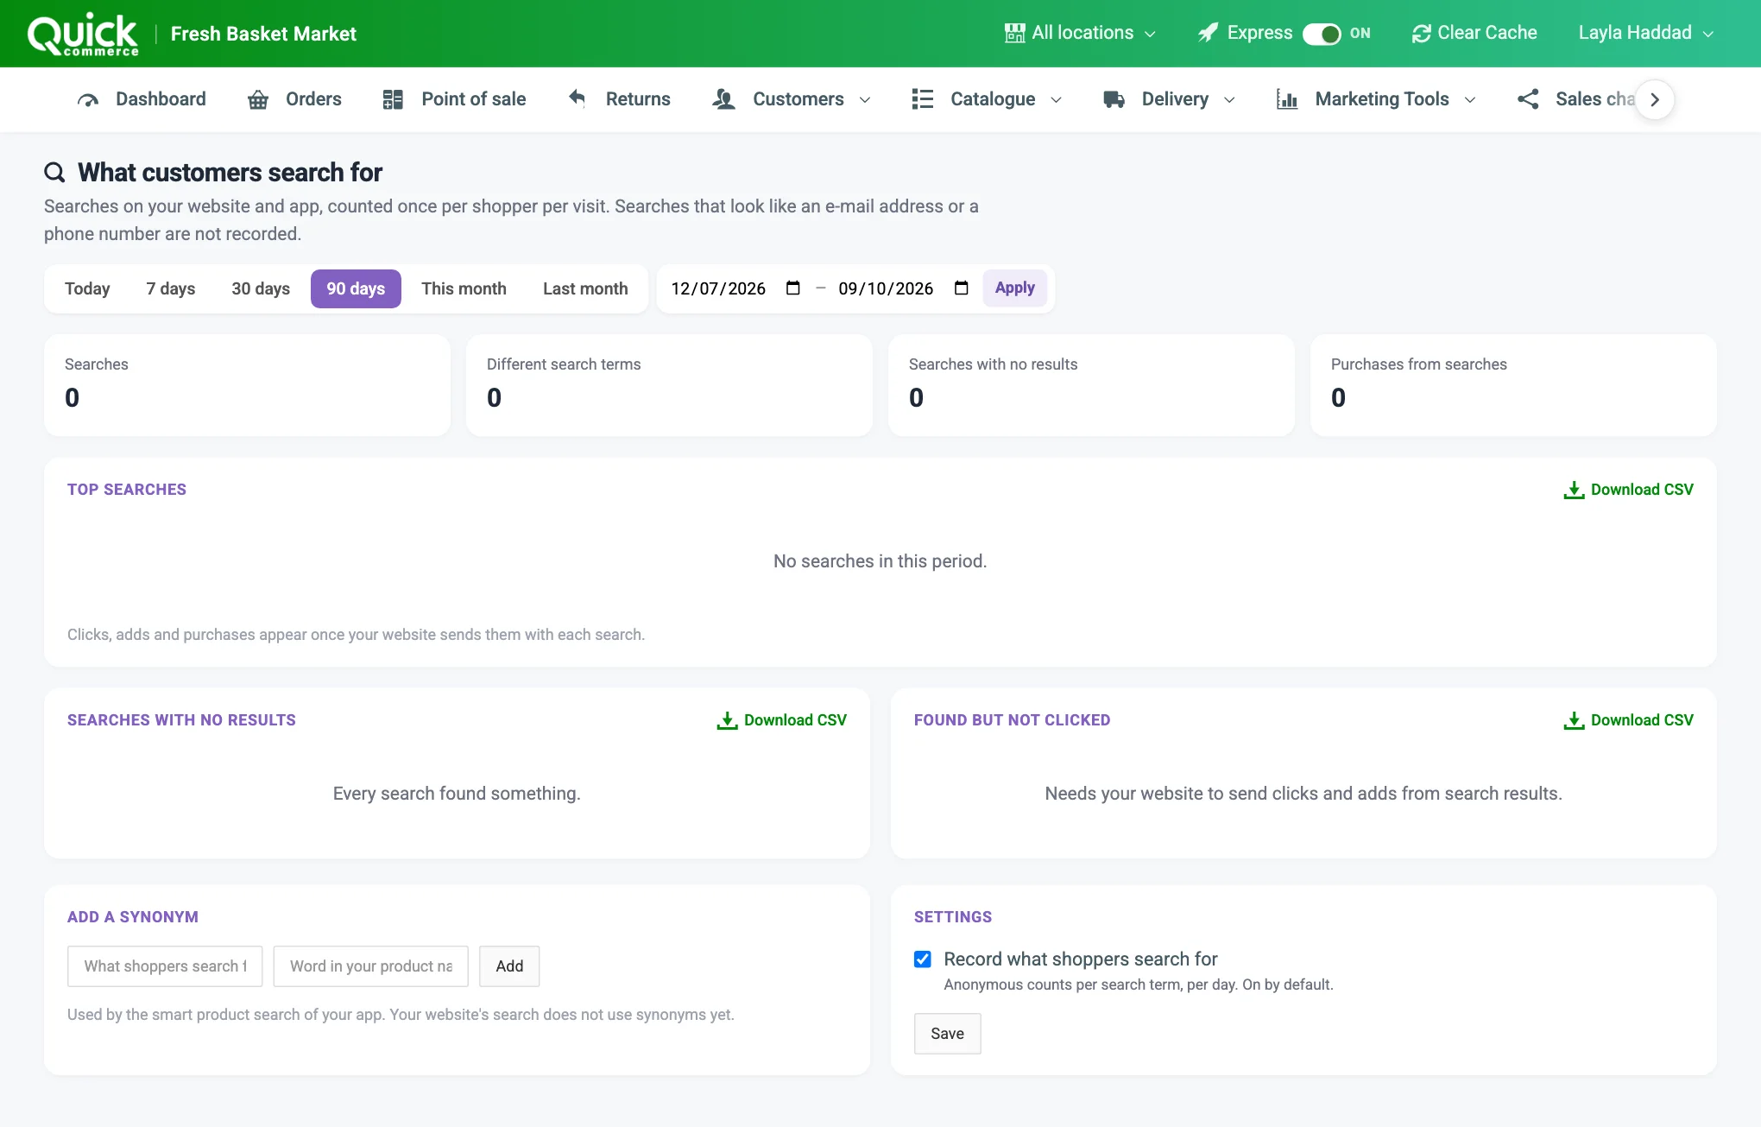Click the Orders basket icon
Viewport: 1761px width, 1127px height.
tap(258, 99)
